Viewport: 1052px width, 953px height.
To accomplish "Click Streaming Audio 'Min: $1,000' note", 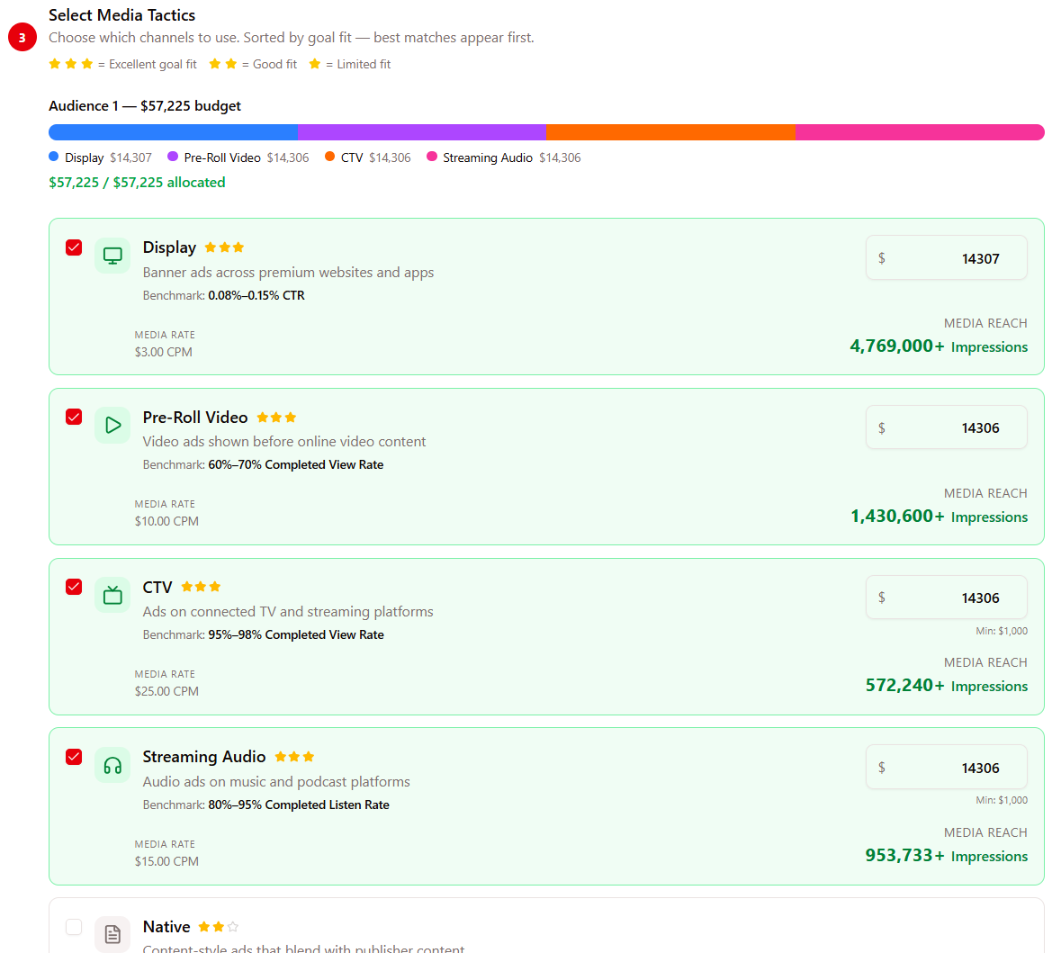I will coord(1002,800).
